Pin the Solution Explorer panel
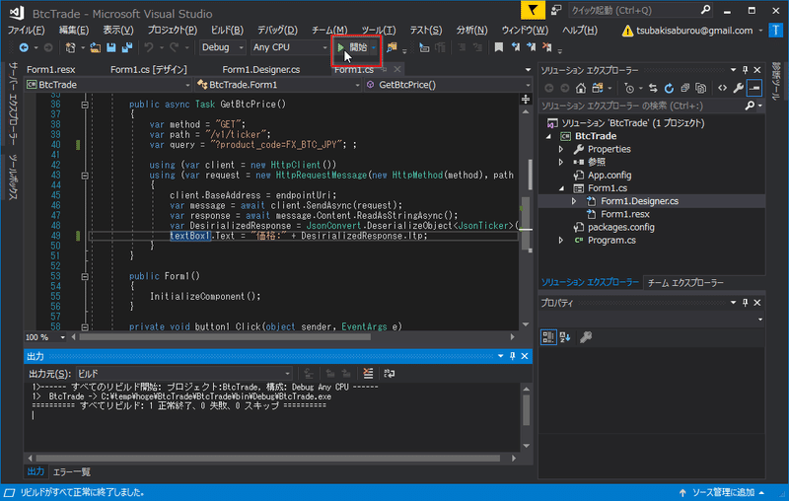This screenshot has height=501, width=789. click(x=746, y=70)
